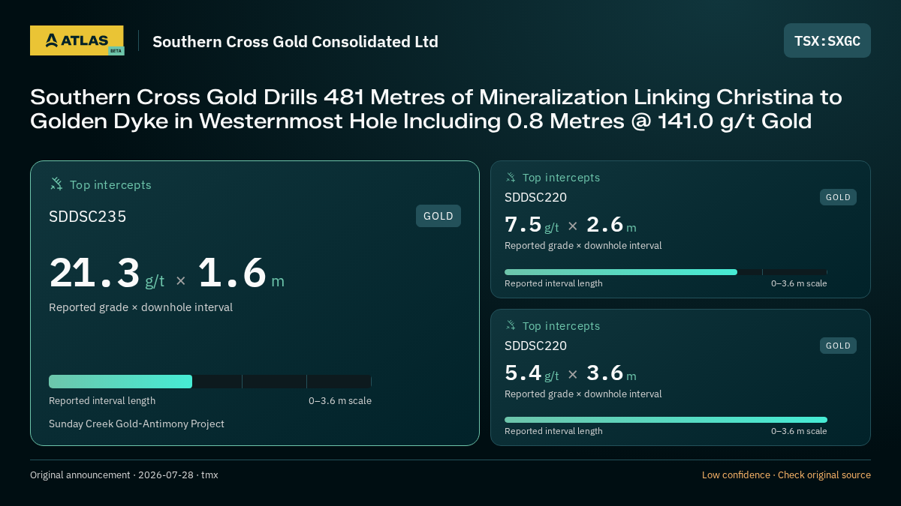Click the SDDSC235 hole ID text
Image resolution: width=901 pixels, height=506 pixels.
coord(88,217)
